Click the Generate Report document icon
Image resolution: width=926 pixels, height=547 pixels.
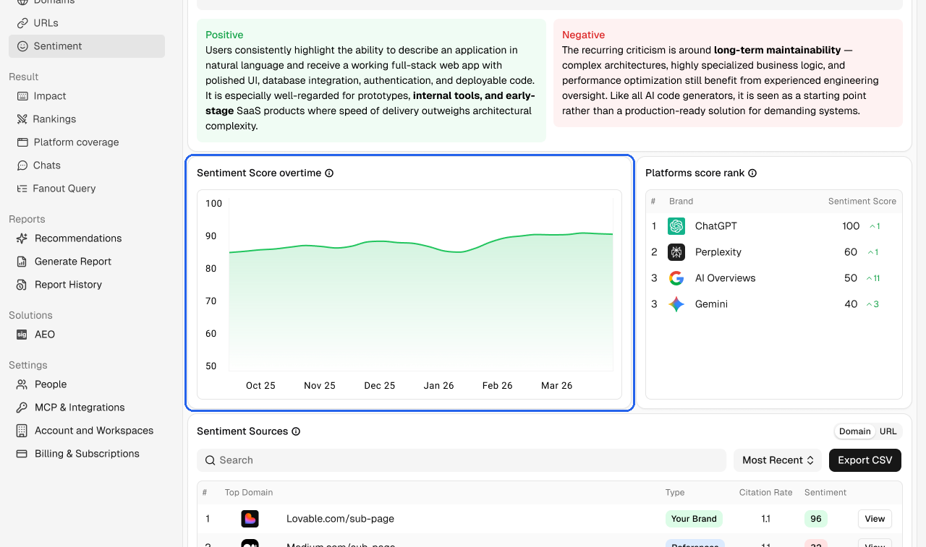(x=22, y=262)
